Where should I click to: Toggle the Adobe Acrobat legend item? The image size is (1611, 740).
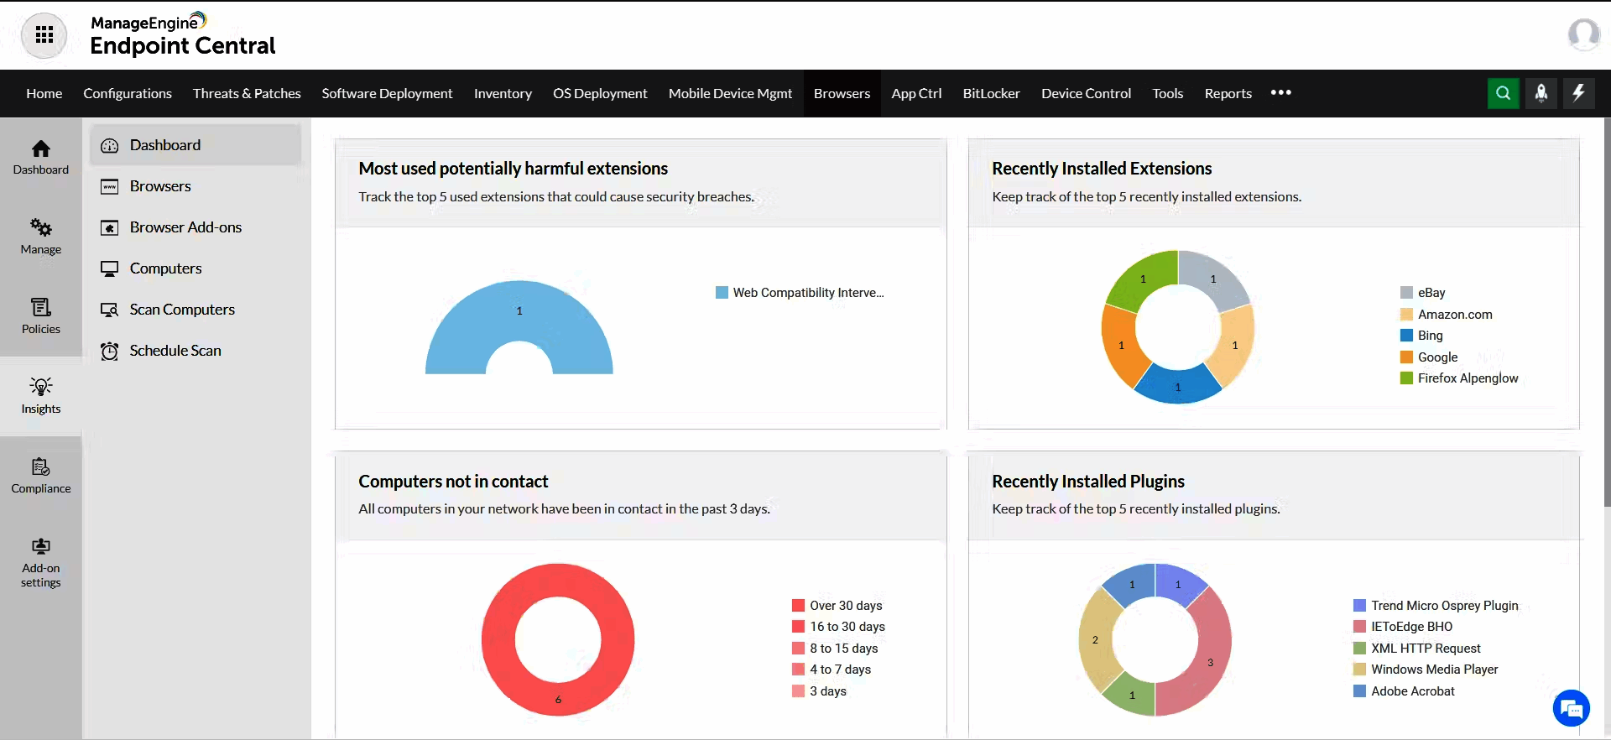[x=1412, y=691]
